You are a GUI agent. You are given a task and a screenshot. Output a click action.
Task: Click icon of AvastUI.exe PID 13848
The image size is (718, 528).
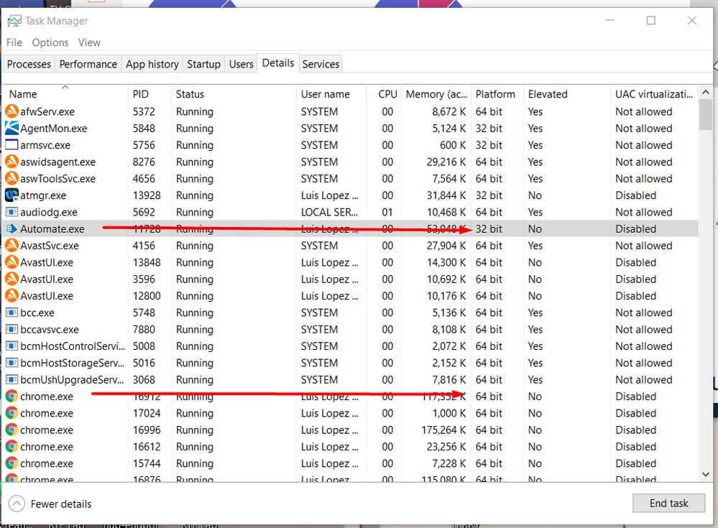click(x=11, y=262)
